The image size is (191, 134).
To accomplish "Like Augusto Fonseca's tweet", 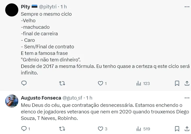I will click(x=101, y=129).
